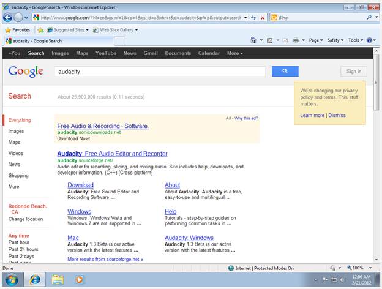Open Web Slice Gallery dropdown
382x289 pixels.
116,30
